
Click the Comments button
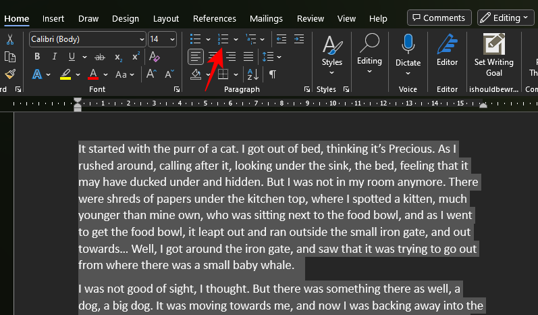point(439,18)
